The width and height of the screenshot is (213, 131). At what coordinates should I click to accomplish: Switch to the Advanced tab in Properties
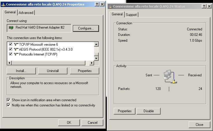(26, 13)
